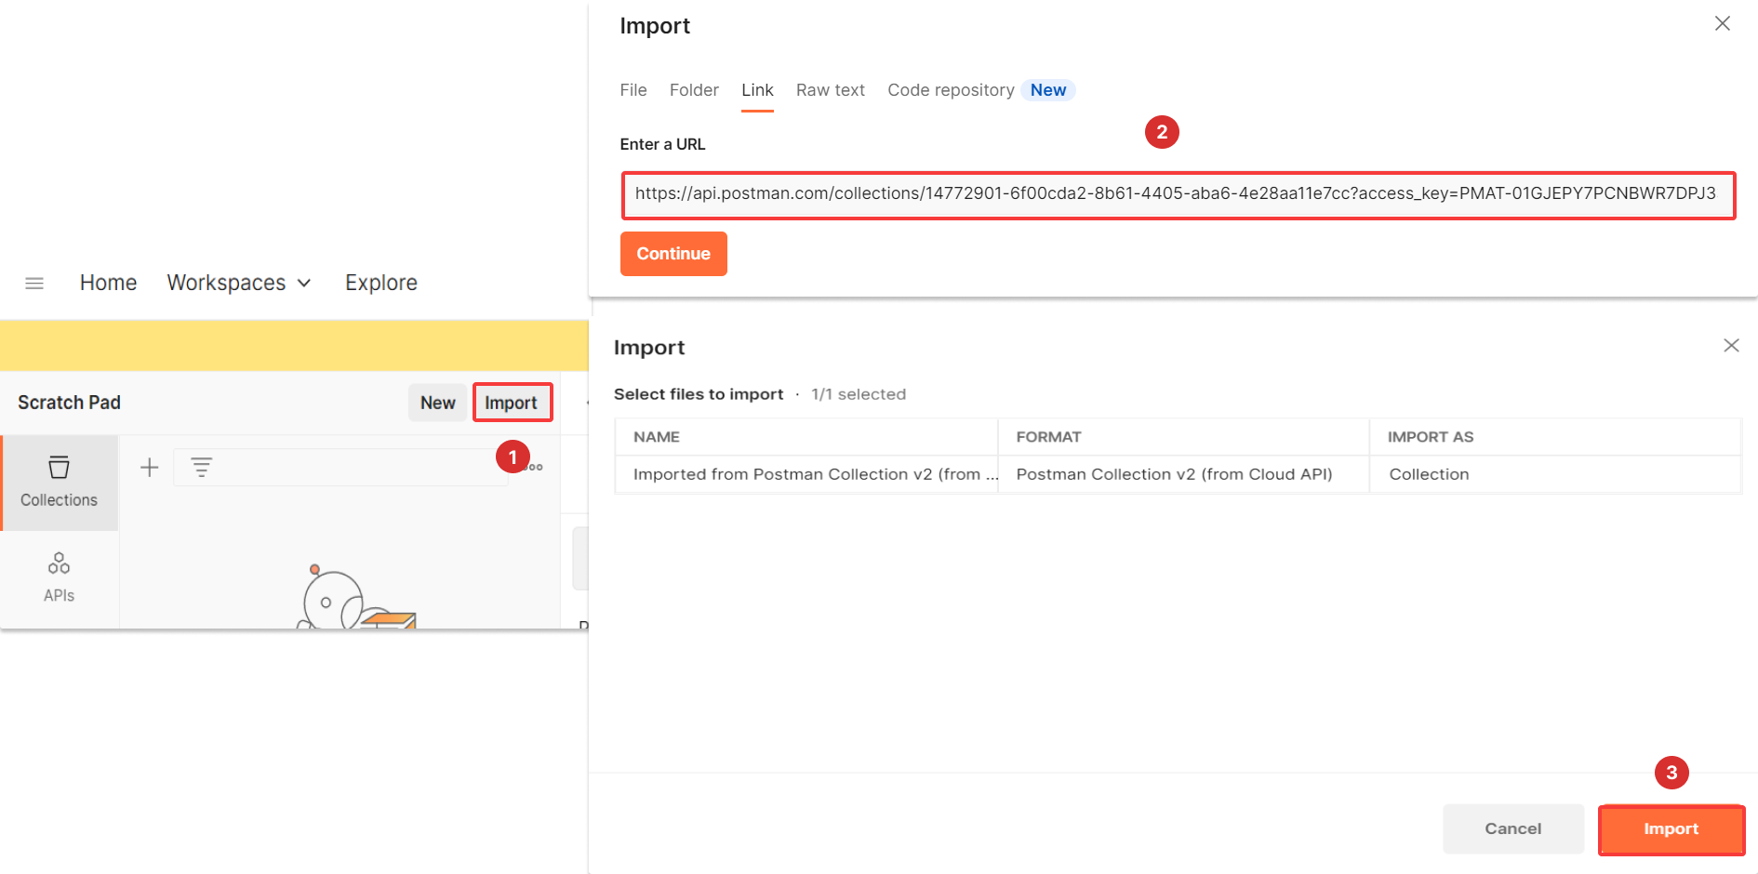Open the Code repository tab
Screen dimensions: 1758x874
coord(951,90)
